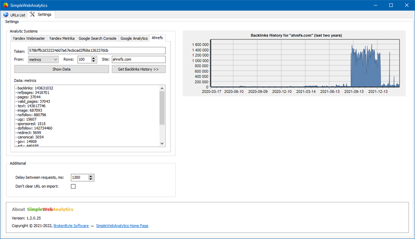Open the From metrics dropdown
Viewport: 415px width, 239px height.
[x=43, y=60]
